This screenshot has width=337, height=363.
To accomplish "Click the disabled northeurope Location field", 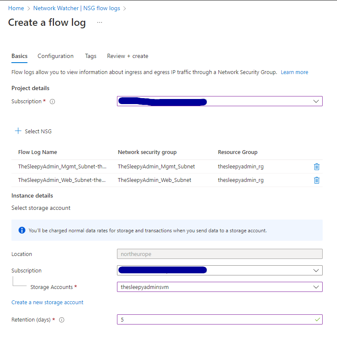I will click(x=220, y=254).
